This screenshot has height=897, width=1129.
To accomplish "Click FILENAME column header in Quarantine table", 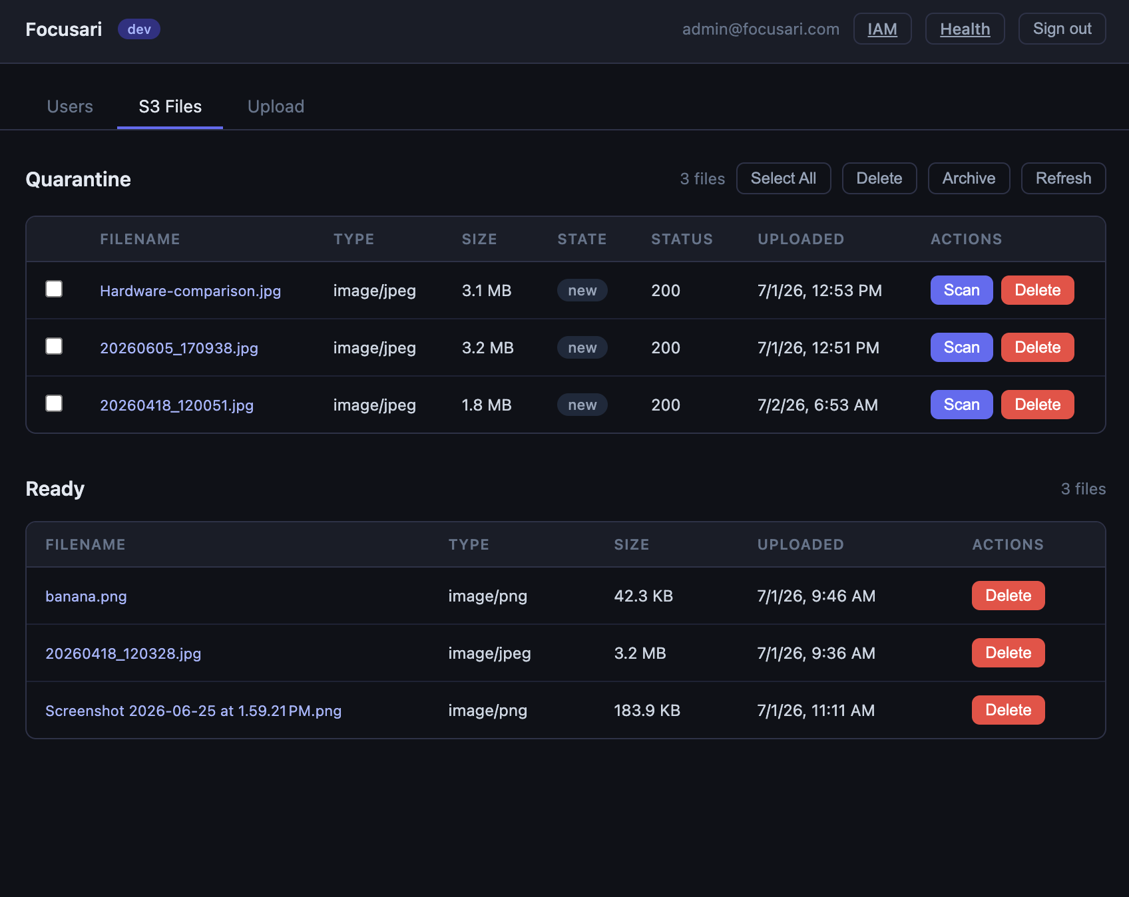I will pos(140,240).
